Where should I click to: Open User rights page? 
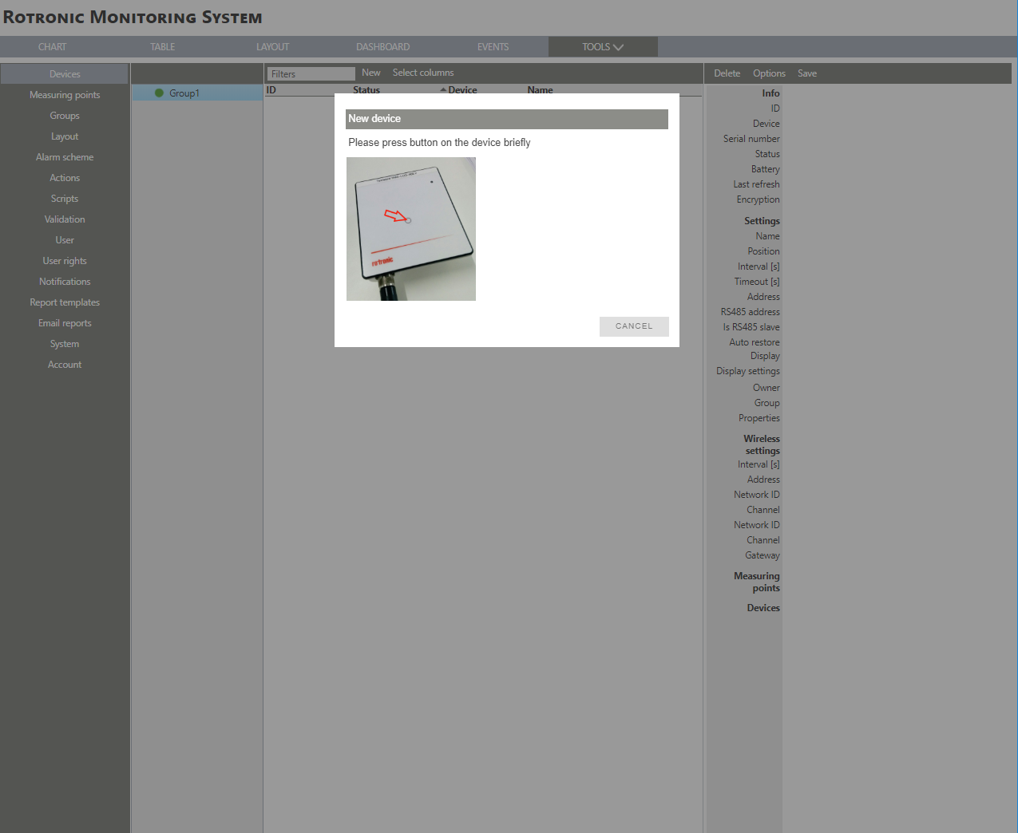(x=65, y=261)
